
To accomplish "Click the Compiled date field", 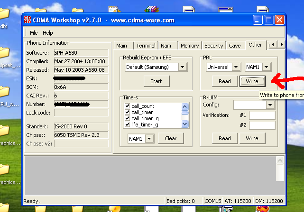I will pyautogui.click(x=81, y=61).
